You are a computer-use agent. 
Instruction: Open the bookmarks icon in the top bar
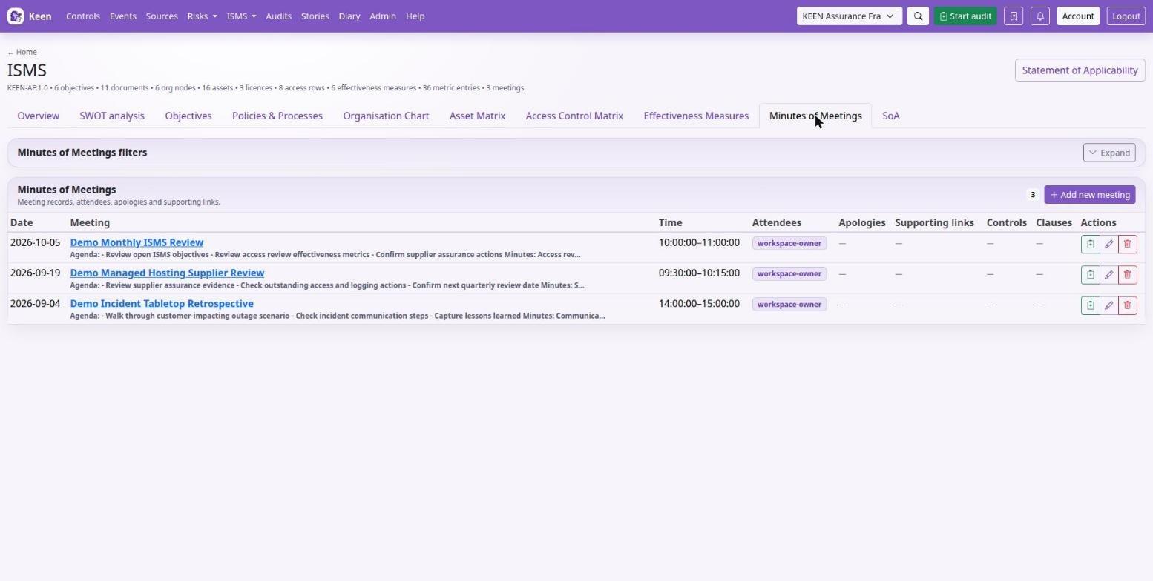point(1014,16)
